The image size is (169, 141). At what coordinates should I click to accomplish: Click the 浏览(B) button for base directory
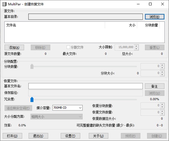pos(155,17)
